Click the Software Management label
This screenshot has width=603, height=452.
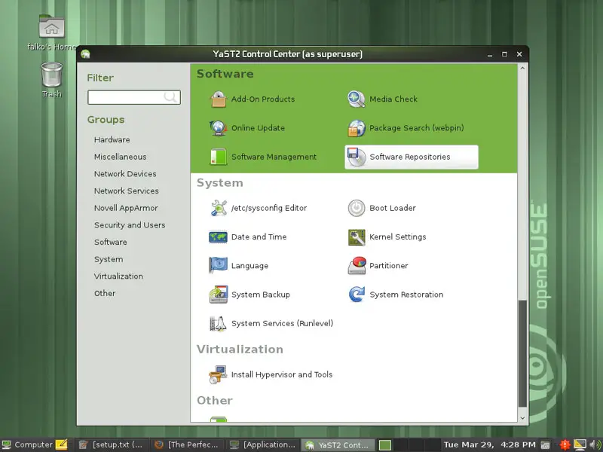click(274, 157)
